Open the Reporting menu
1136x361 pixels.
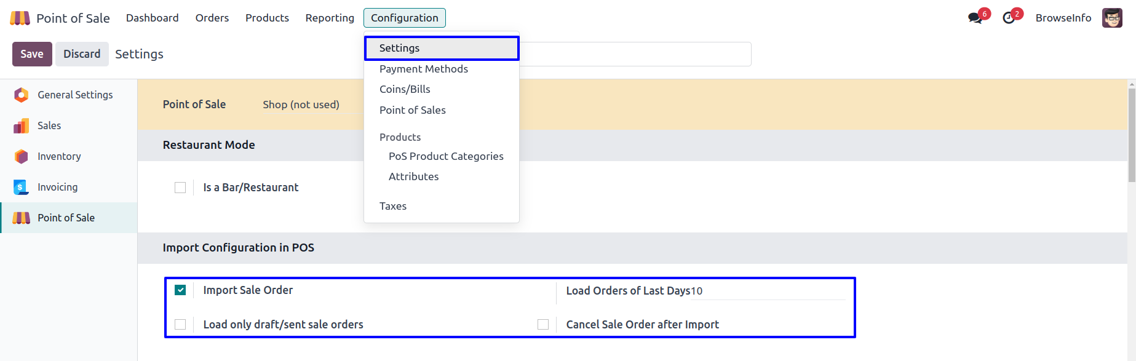(330, 18)
